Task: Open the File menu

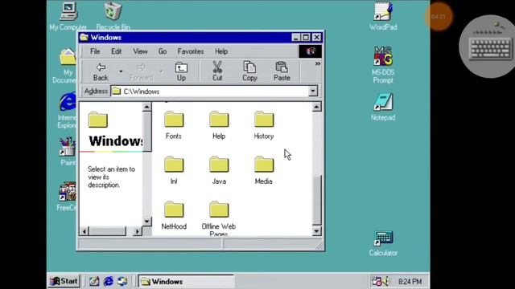Action: tap(95, 51)
